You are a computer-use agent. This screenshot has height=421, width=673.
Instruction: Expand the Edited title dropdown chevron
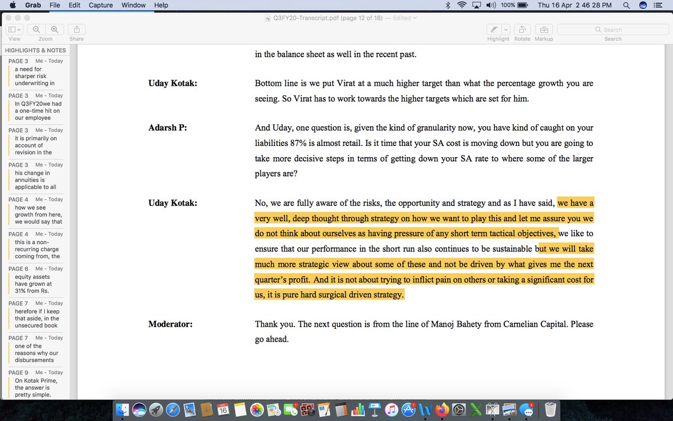pyautogui.click(x=415, y=18)
